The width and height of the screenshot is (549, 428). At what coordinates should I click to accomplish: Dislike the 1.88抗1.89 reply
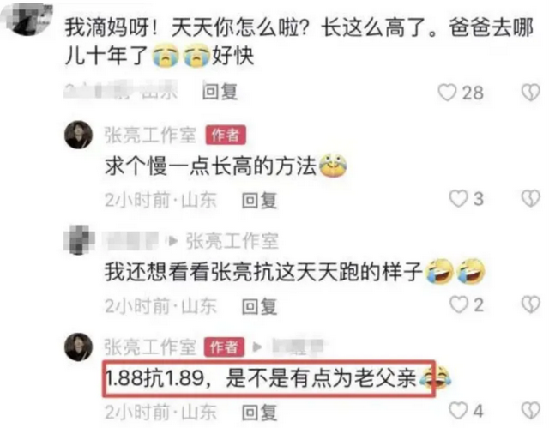click(531, 411)
